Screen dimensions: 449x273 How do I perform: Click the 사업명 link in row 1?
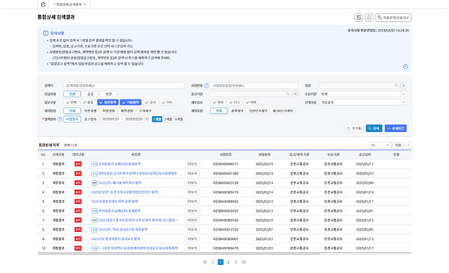(120, 164)
